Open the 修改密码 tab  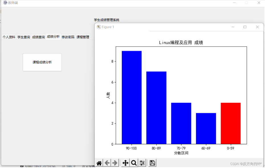[68, 37]
